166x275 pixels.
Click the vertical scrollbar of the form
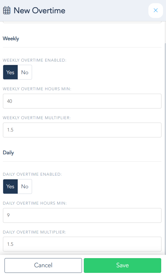[165, 134]
